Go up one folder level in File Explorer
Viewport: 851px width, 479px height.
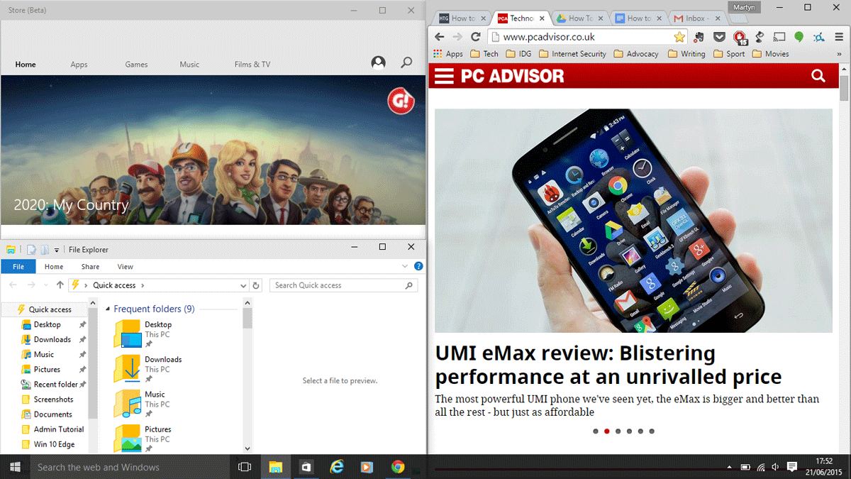pos(60,285)
